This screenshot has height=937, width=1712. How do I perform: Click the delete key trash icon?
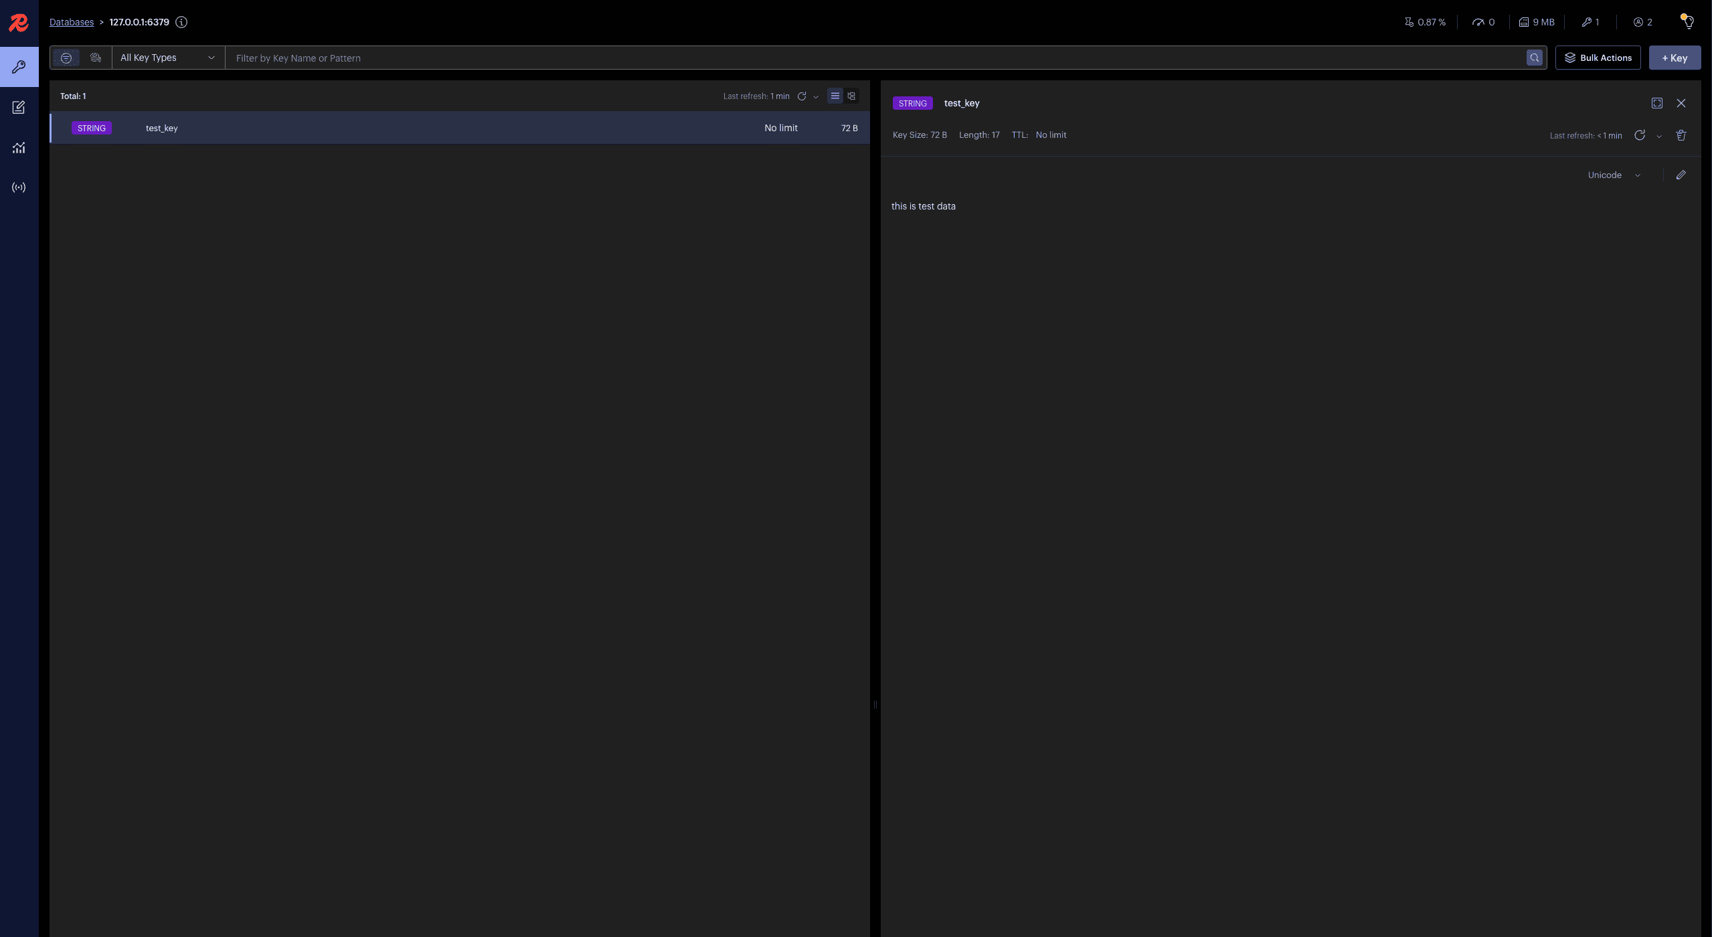pyautogui.click(x=1681, y=136)
